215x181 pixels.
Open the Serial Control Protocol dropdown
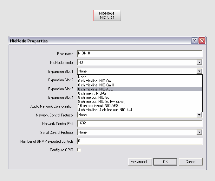[x=199, y=132]
